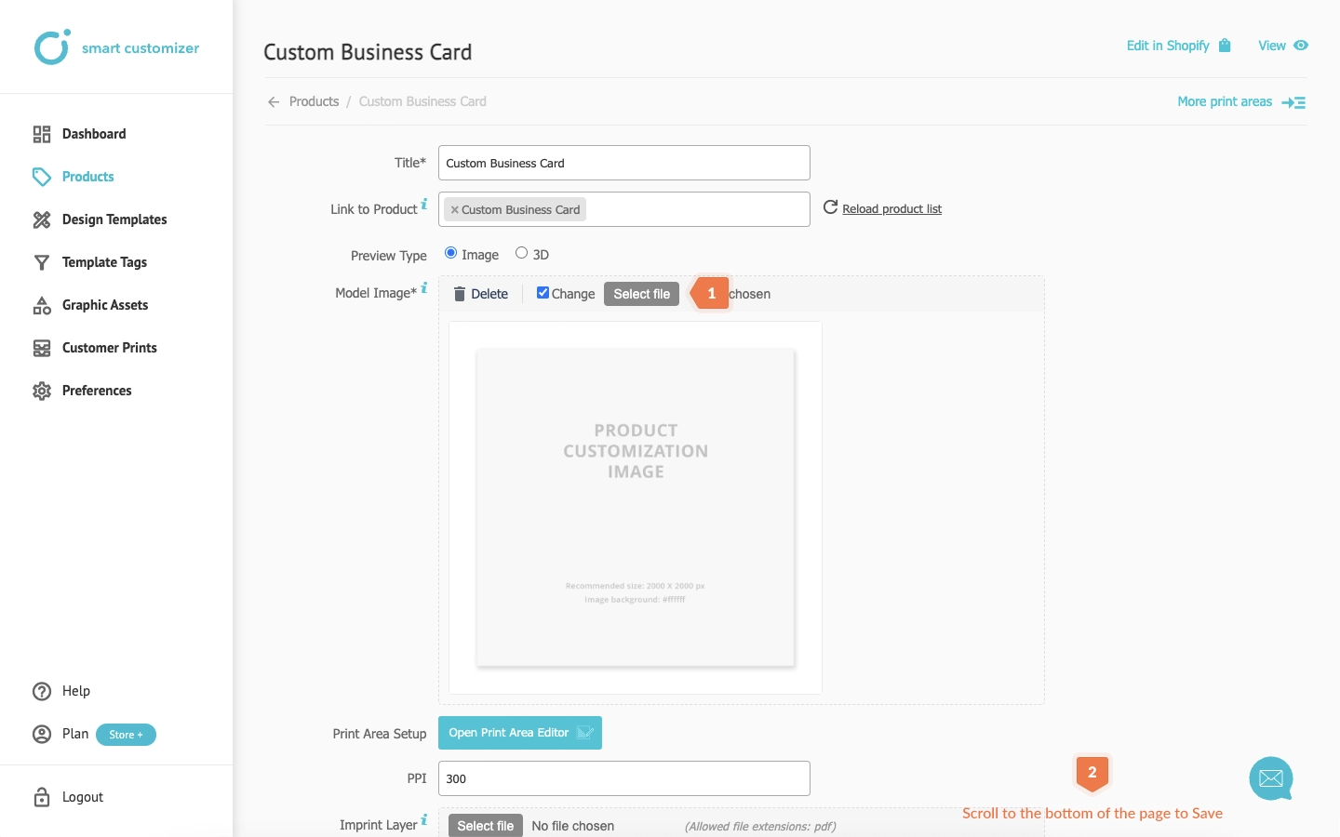Open the Preferences settings
The width and height of the screenshot is (1340, 837).
pos(96,391)
